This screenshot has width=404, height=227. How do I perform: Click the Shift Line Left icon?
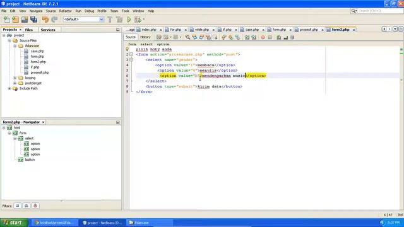[x=247, y=37]
